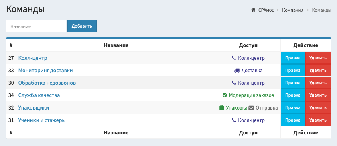Edit the Упаковщики team via Правка

(x=293, y=108)
